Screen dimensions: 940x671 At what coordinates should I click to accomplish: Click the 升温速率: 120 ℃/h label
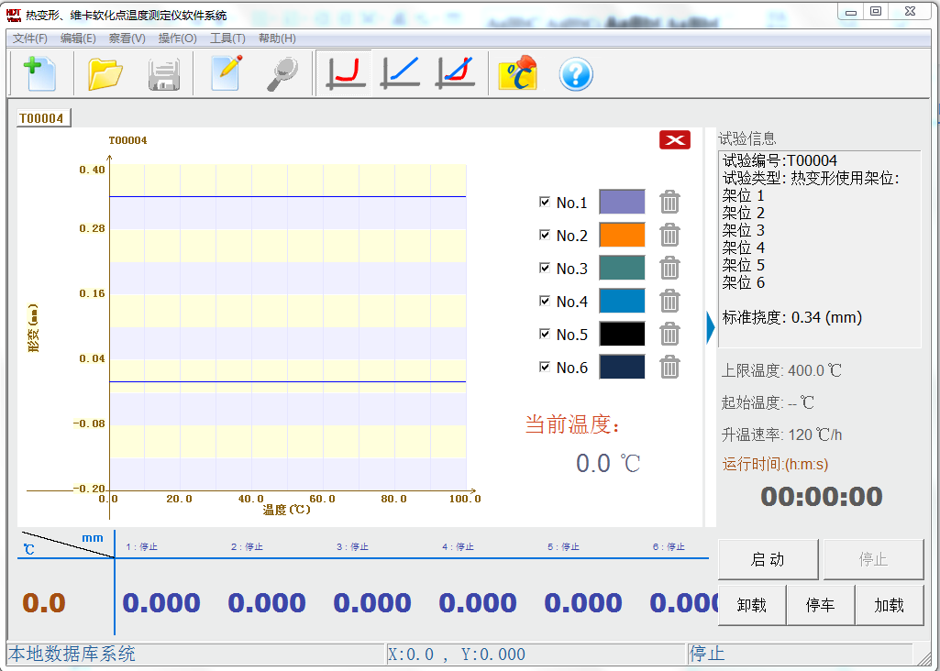[x=781, y=434]
